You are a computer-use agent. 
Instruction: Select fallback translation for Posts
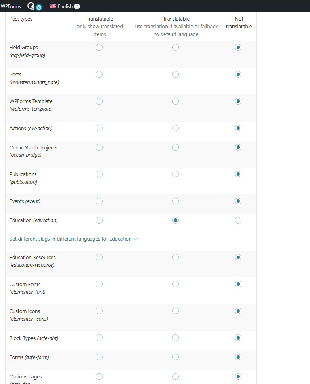pos(176,74)
